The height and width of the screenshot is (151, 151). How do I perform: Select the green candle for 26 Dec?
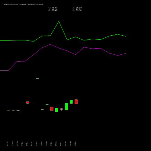(71, 102)
